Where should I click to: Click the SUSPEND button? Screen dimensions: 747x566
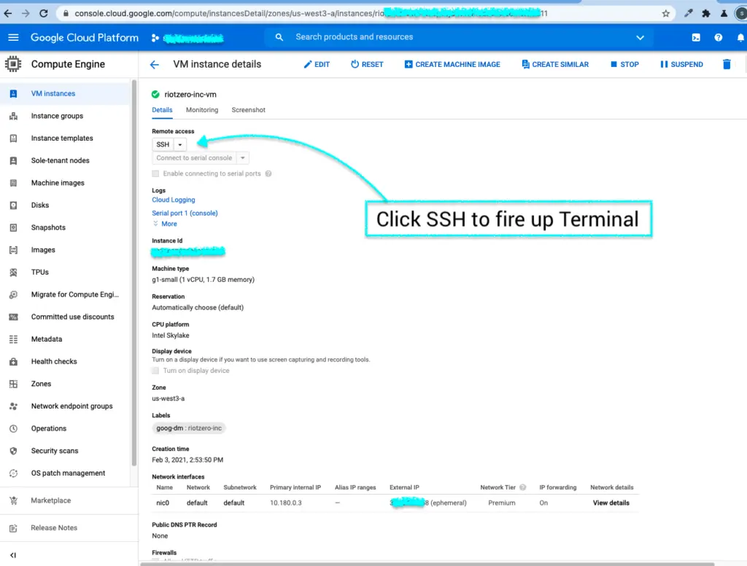(x=681, y=65)
